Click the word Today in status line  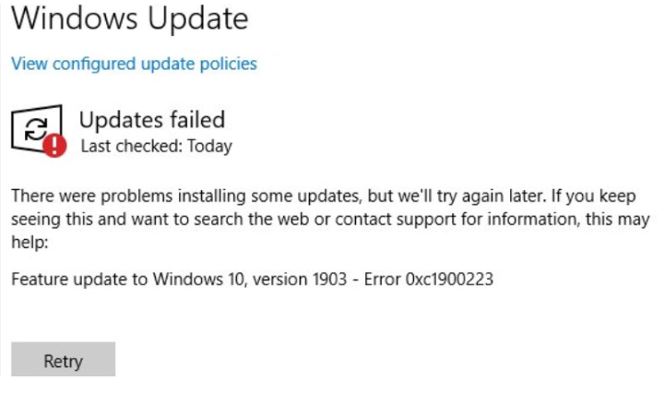click(207, 146)
